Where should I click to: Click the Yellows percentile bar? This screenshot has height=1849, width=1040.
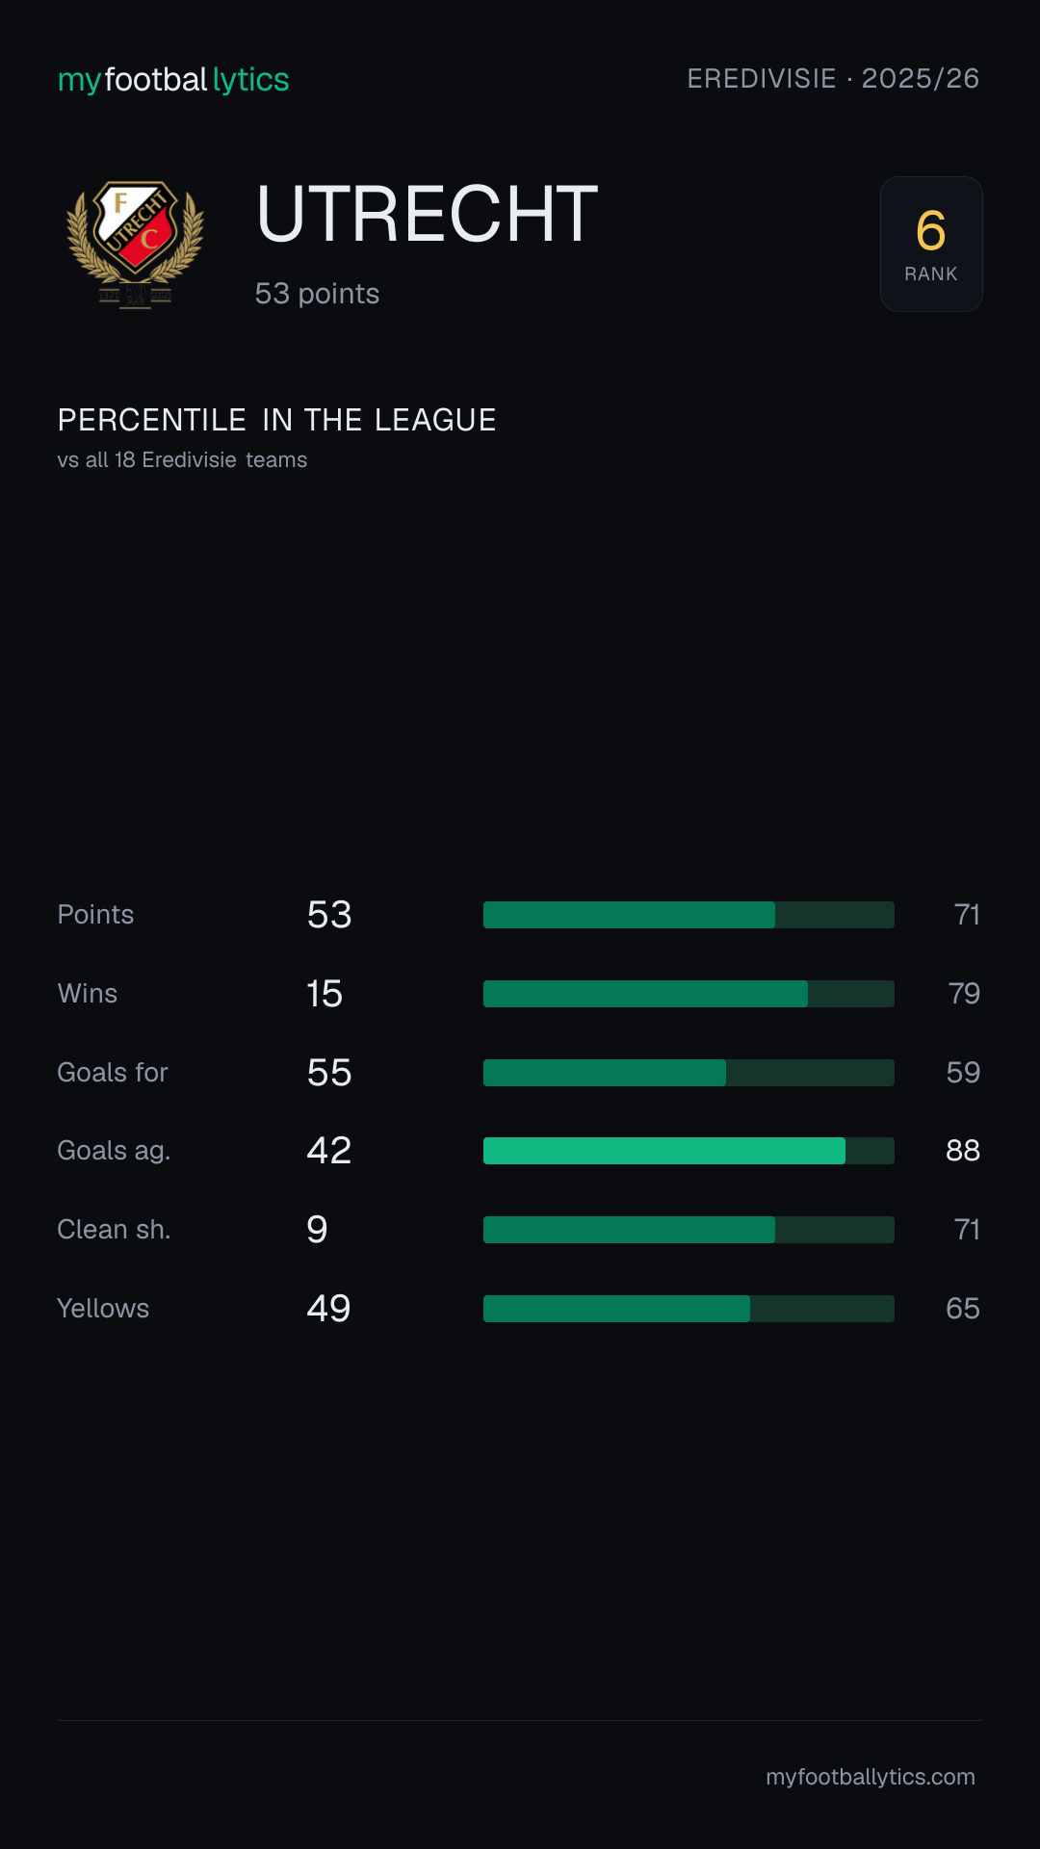tap(689, 1309)
